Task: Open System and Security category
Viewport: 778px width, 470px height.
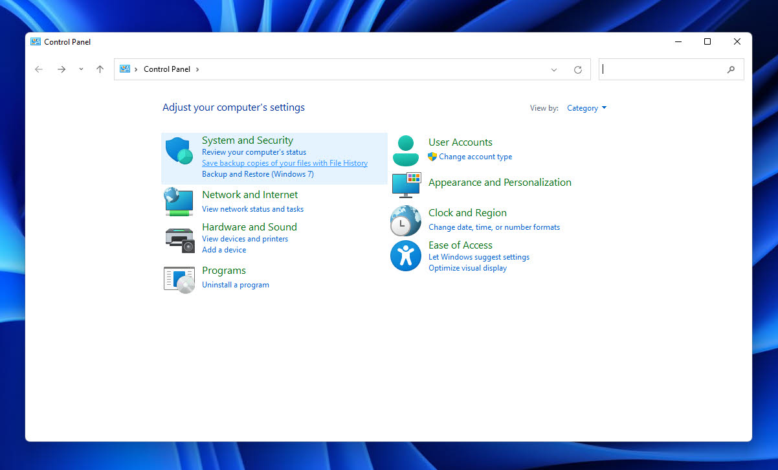Action: [247, 140]
